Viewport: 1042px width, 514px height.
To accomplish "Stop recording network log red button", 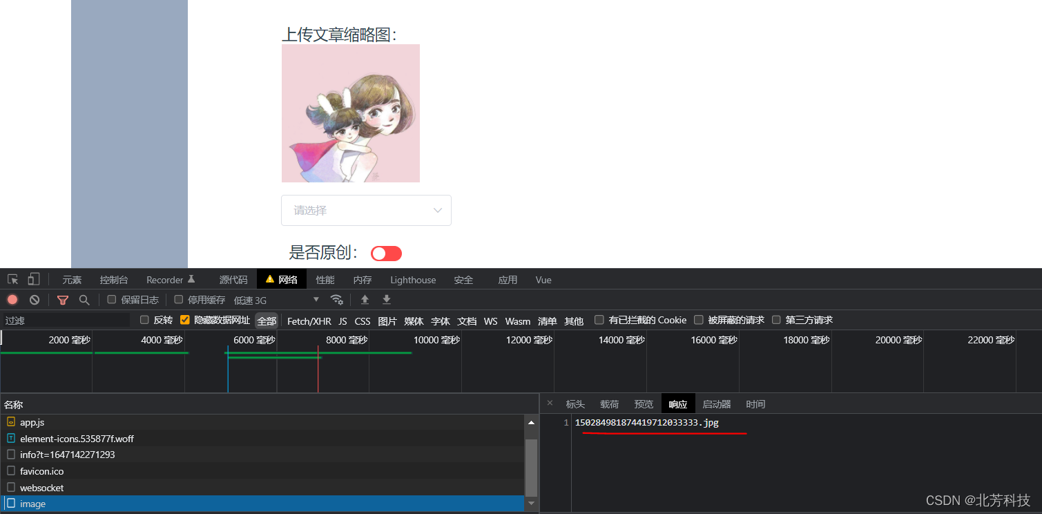I will [x=12, y=300].
